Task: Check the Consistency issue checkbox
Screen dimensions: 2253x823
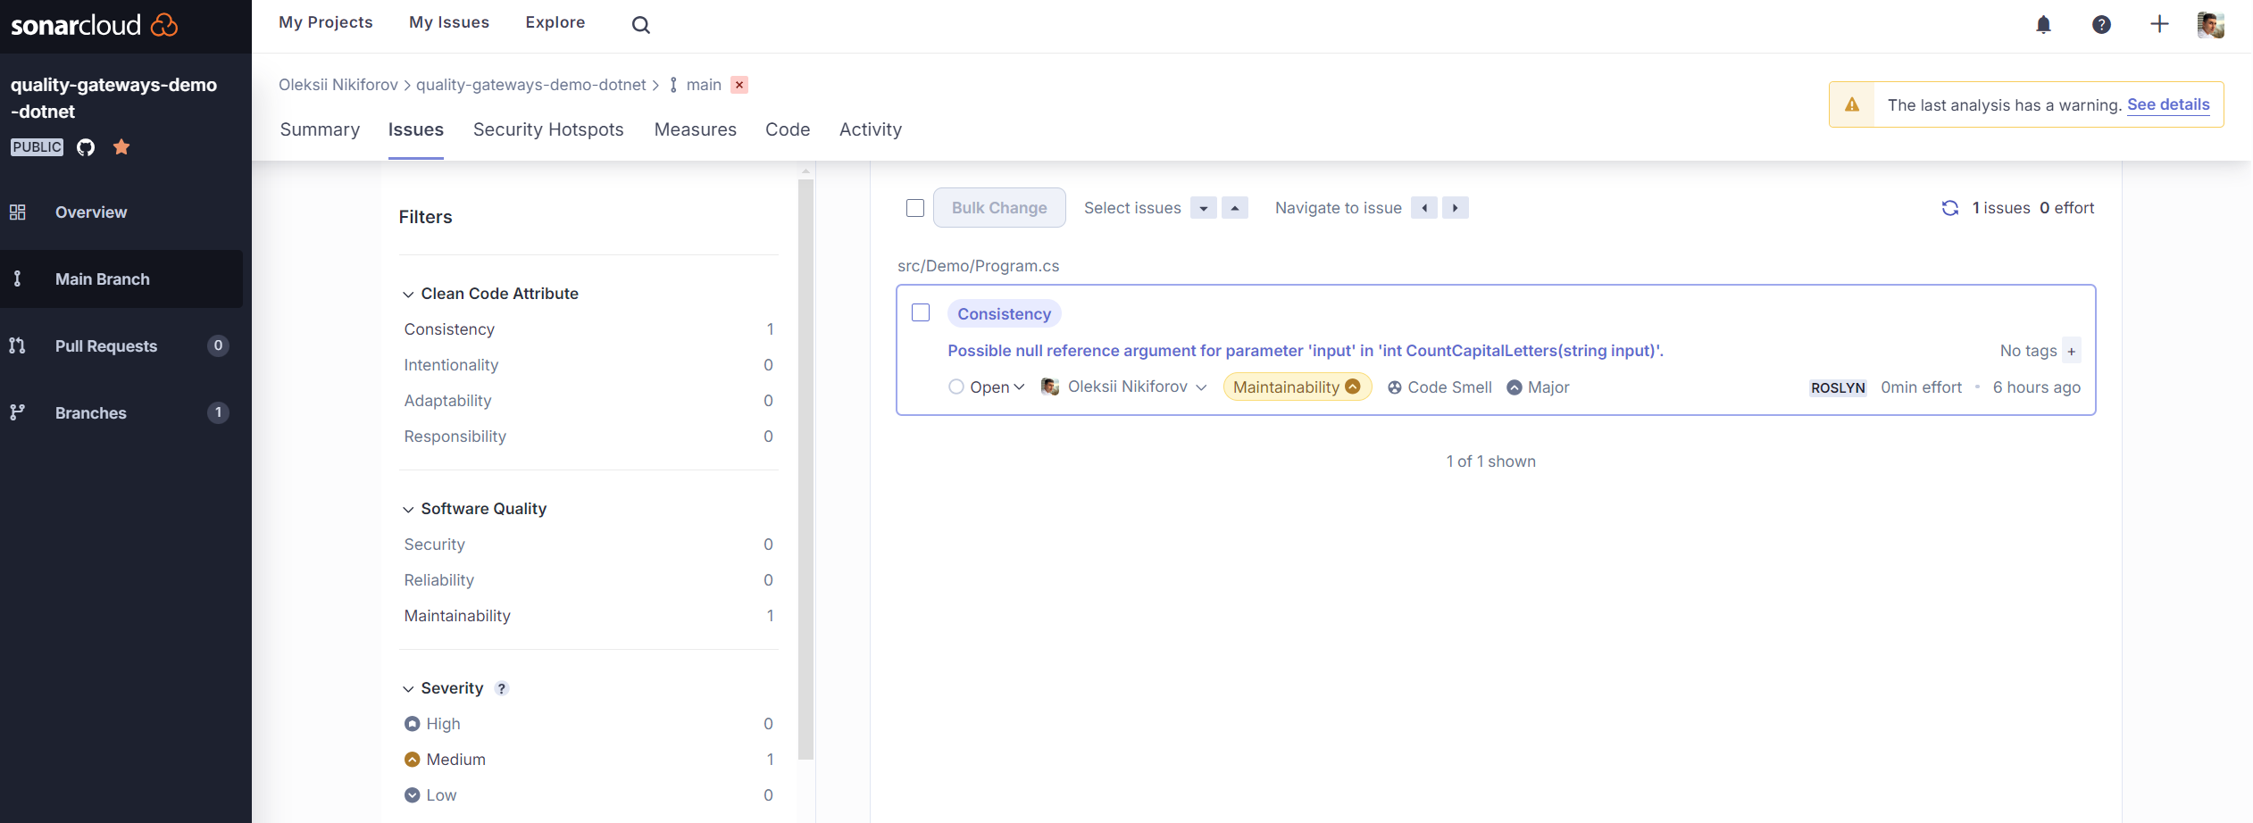Action: [921, 312]
